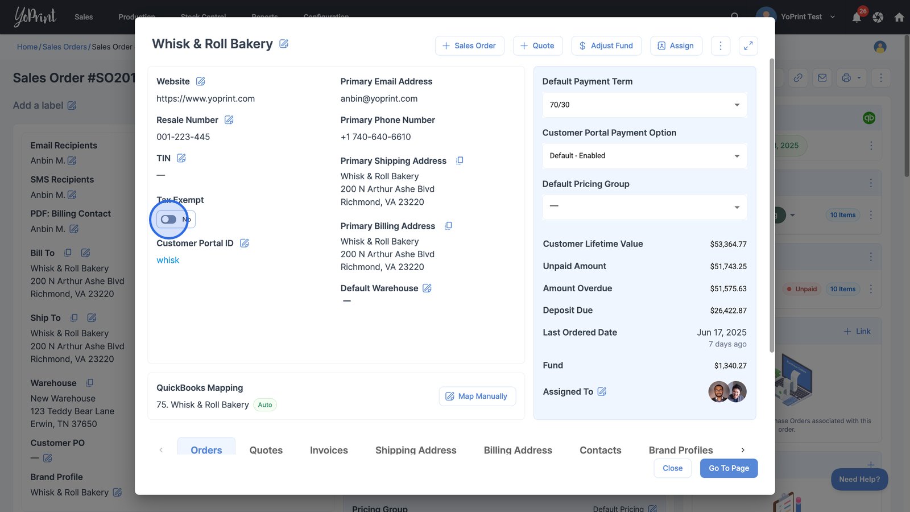Expand Customer Portal Payment Option dropdown
Viewport: 910px width, 512px height.
click(x=644, y=156)
